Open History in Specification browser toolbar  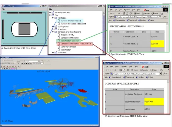pyautogui.click(x=155, y=13)
